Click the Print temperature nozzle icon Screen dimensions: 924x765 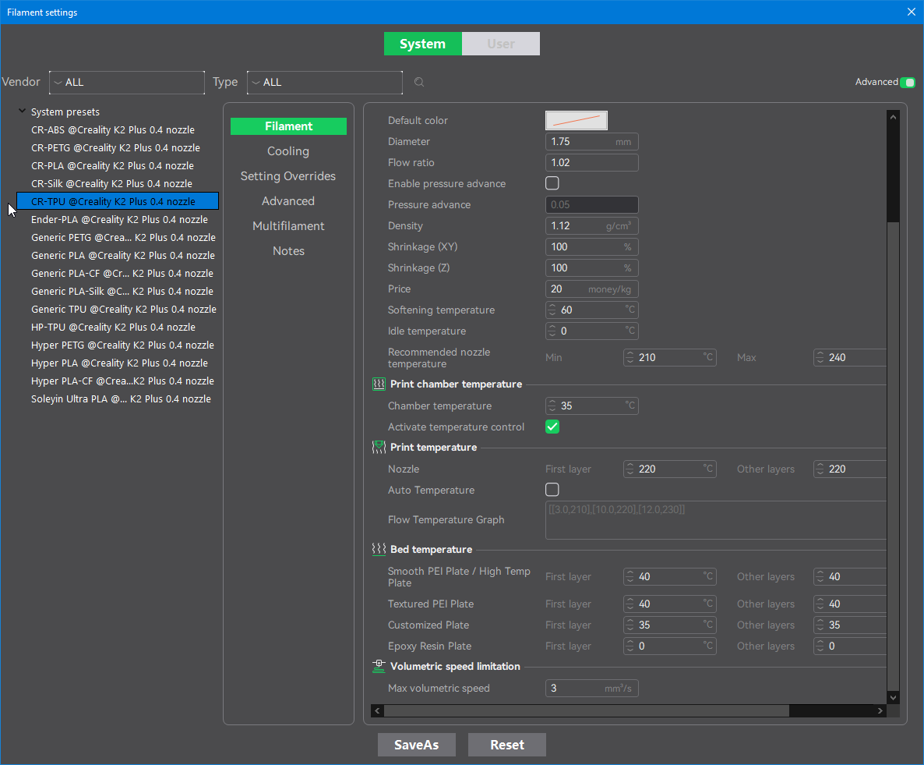click(379, 447)
